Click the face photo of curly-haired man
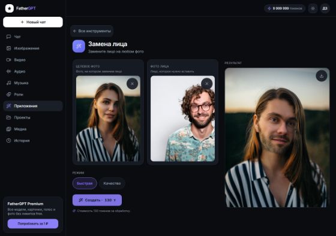This screenshot has width=336, height=236. click(x=182, y=119)
